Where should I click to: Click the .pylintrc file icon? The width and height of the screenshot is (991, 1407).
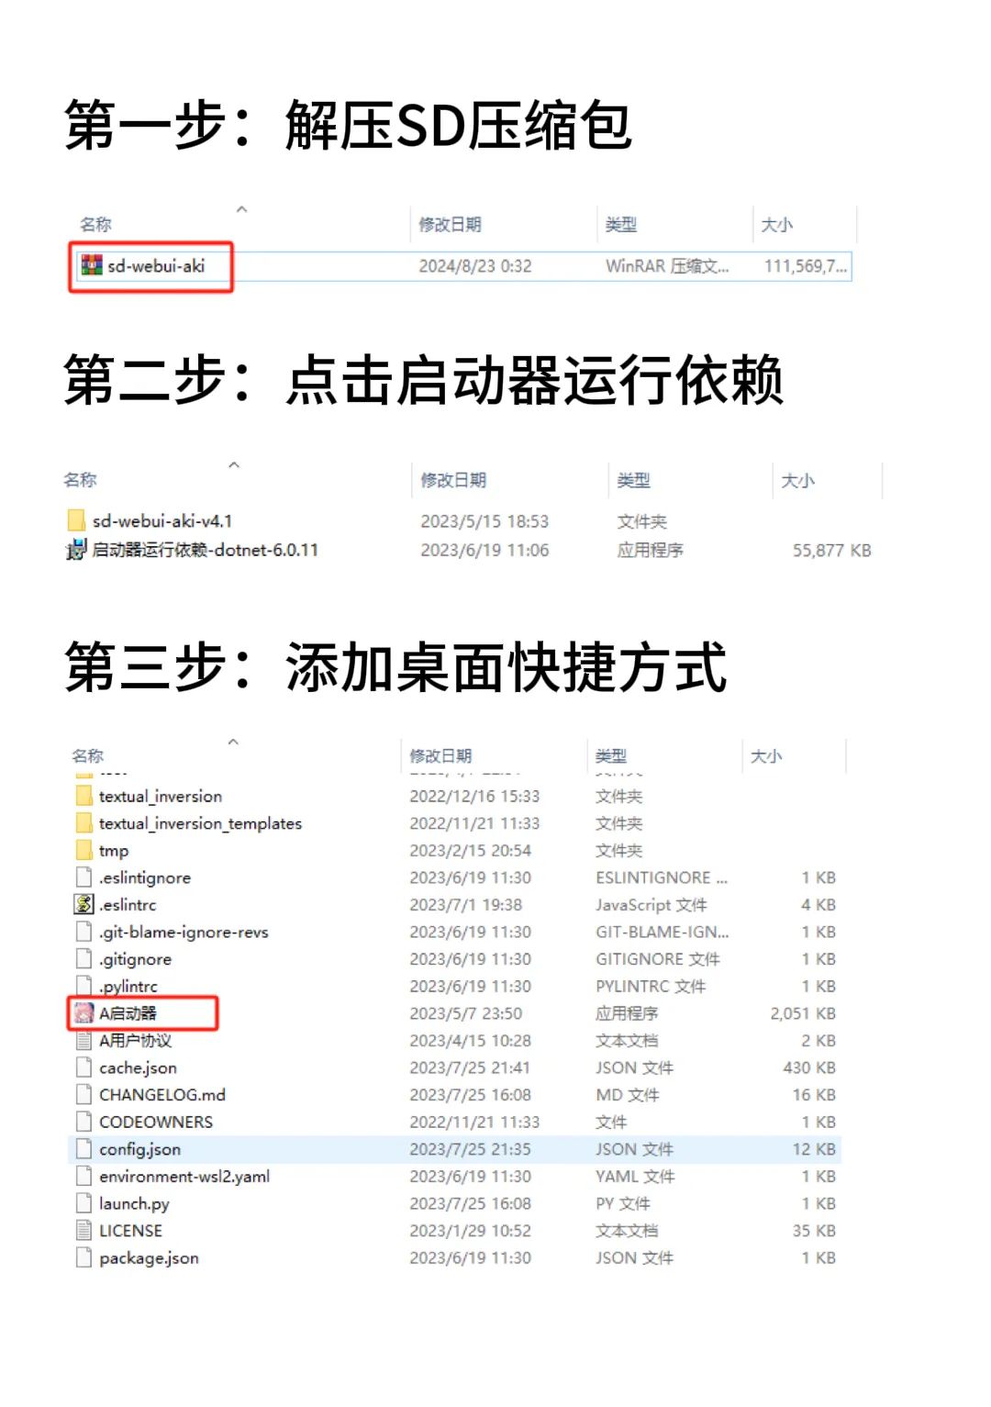(84, 987)
